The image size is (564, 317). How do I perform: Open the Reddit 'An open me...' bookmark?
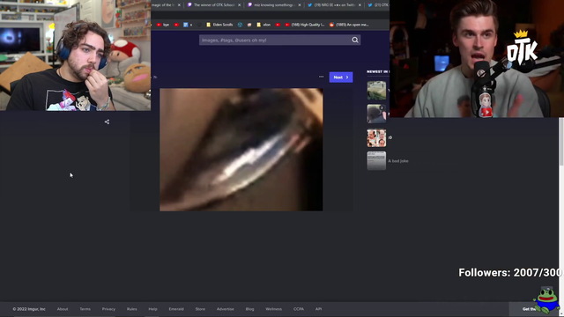[349, 25]
